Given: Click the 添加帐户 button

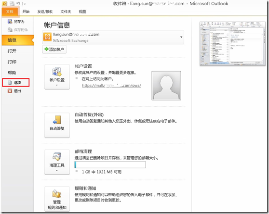Looking at the screenshot, I should pos(54,50).
